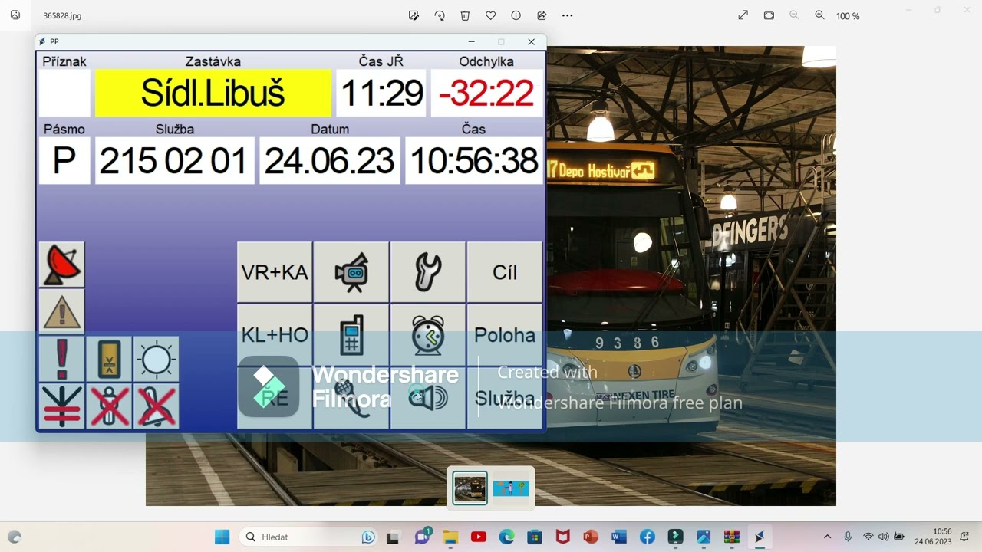Select the timetable time 11:29
Screen dimensions: 982x552
point(381,93)
